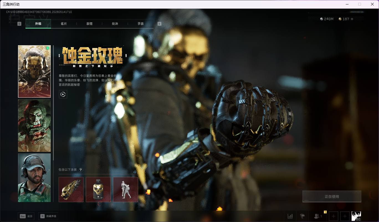Image resolution: width=379 pixels, height=222 pixels.
Task: Click the 包含以下涂装 label
Action: pyautogui.click(x=68, y=170)
